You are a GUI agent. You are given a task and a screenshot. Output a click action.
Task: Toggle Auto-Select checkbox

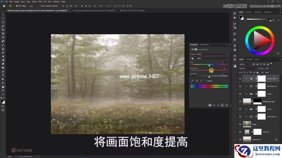pyautogui.click(x=17, y=6)
